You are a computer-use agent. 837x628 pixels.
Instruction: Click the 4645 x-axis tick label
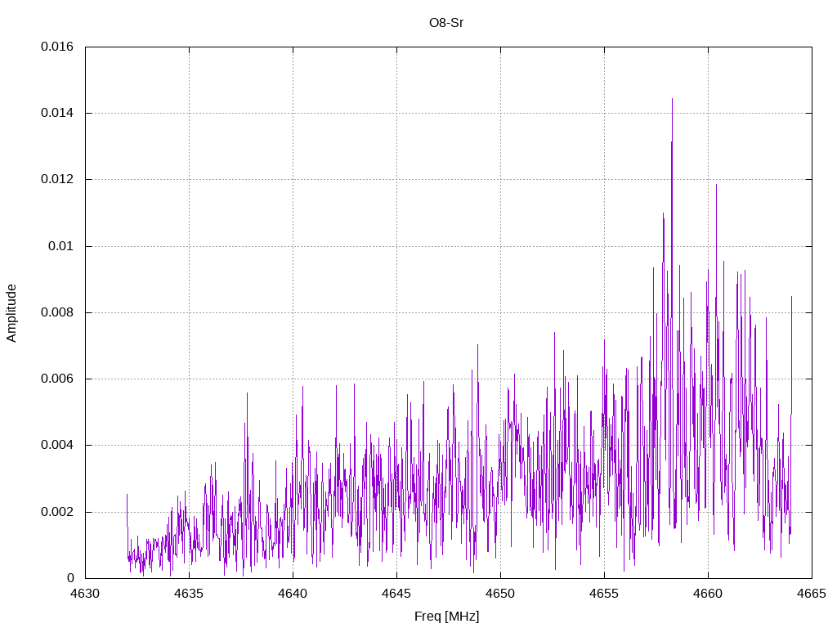pos(396,594)
